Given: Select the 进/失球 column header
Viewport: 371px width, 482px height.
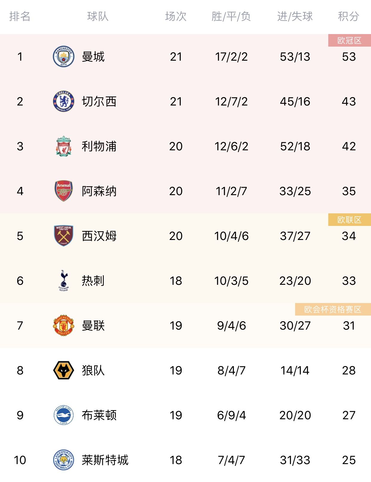Looking at the screenshot, I should (x=295, y=16).
